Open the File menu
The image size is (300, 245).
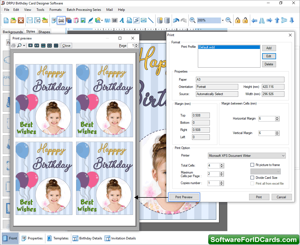click(x=7, y=10)
